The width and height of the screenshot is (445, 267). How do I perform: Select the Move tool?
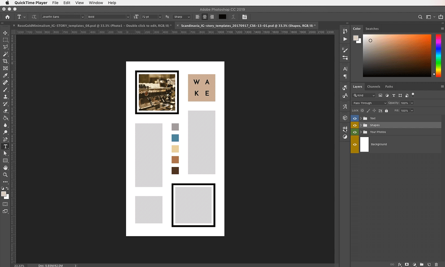[5, 33]
